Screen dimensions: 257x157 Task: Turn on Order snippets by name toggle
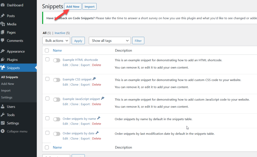click(x=57, y=119)
